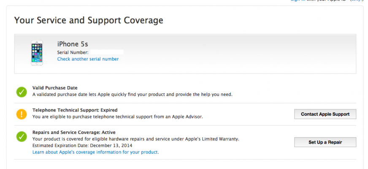Screen dimensions: 368x169
Task: Open Check another serial number link
Action: [88, 59]
